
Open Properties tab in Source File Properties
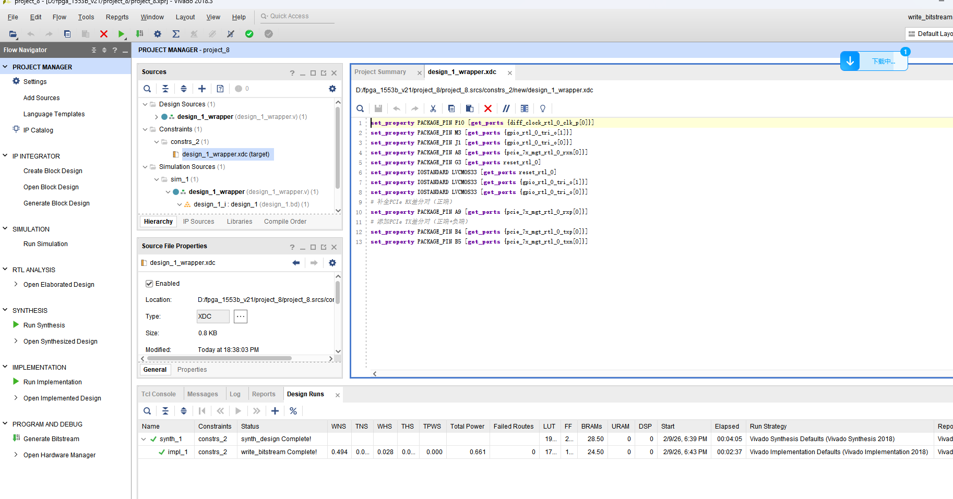click(x=192, y=370)
